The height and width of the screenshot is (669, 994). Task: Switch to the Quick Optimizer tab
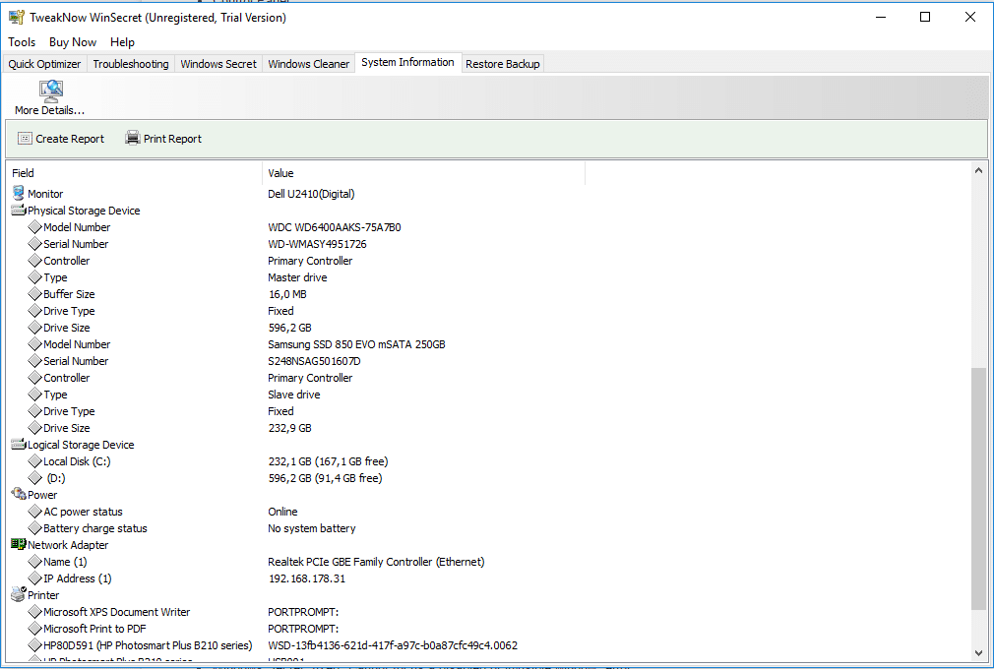point(44,64)
